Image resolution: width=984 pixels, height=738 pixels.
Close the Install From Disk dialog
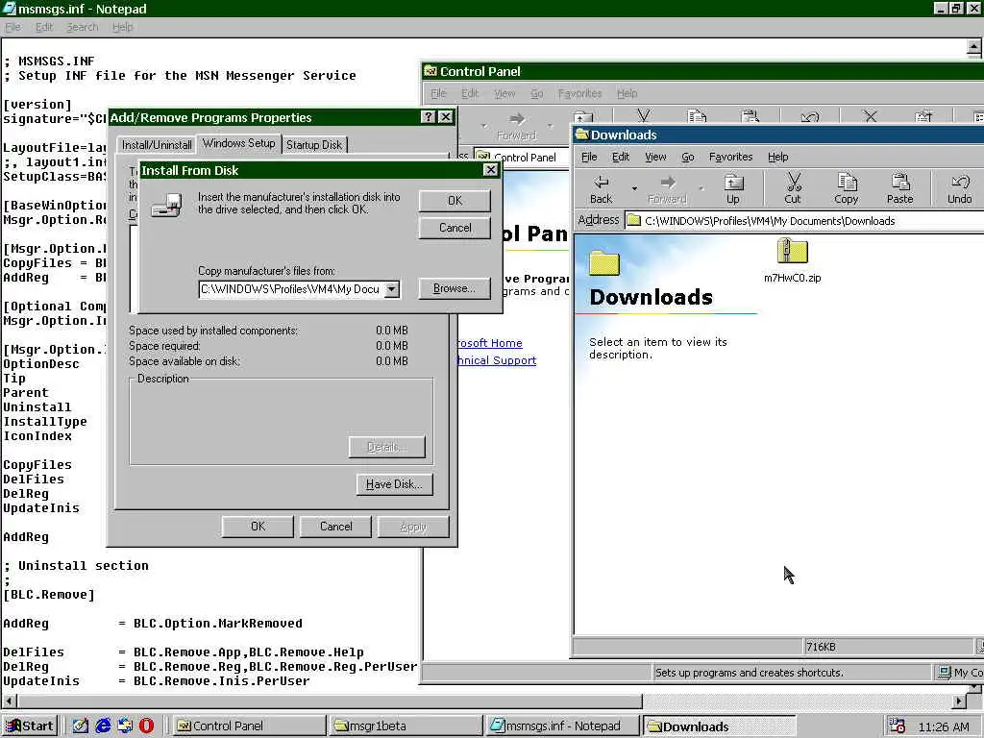coord(491,170)
